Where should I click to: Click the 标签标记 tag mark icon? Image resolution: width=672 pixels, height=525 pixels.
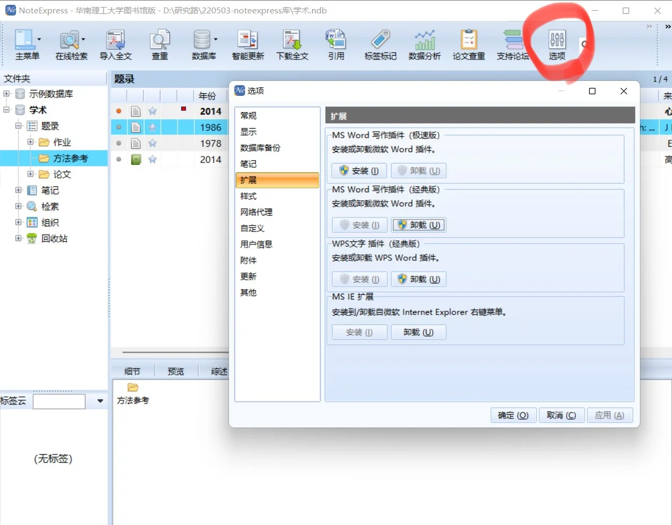click(380, 40)
